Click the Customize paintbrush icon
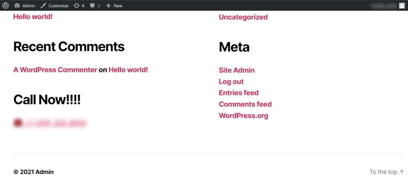Screen dimensions: 408x190 click(x=43, y=6)
